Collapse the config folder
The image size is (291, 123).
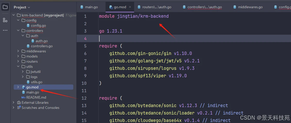pyautogui.click(x=18, y=20)
